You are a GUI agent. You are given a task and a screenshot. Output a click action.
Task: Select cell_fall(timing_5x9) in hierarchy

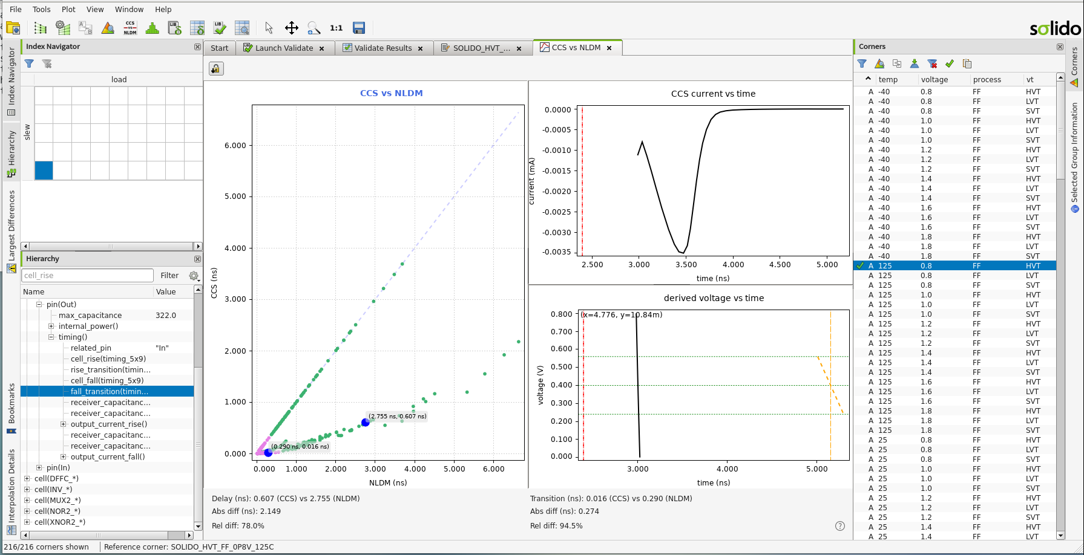click(x=107, y=381)
